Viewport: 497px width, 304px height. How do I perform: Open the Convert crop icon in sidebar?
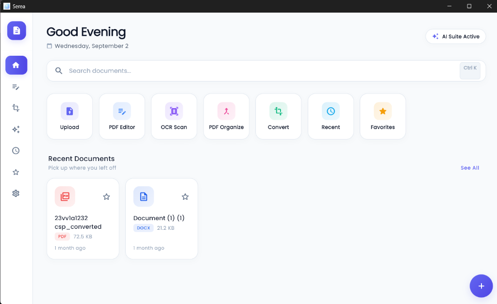coord(16,108)
